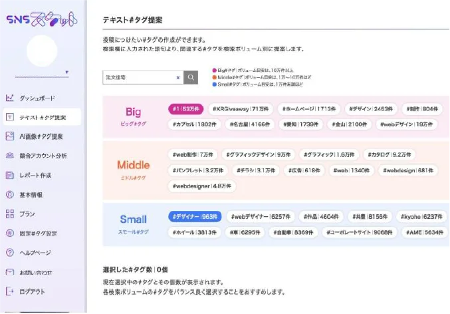Click the レポート作成 document icon
Image resolution: width=450 pixels, height=314 pixels.
pos(10,175)
